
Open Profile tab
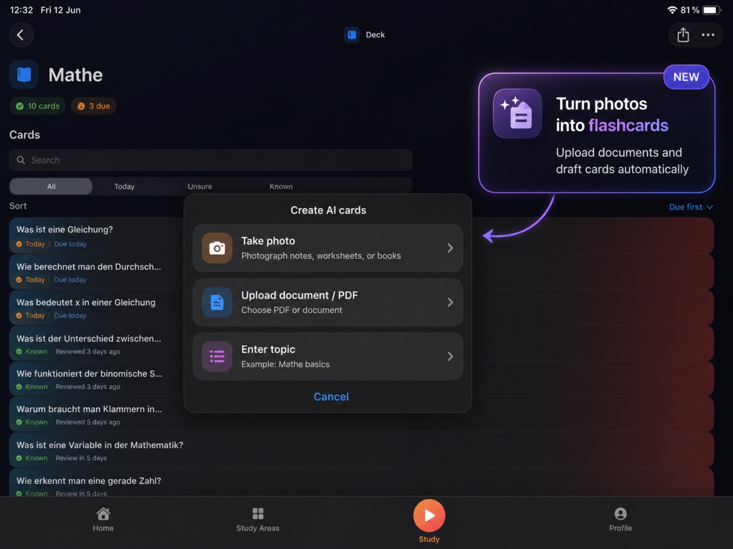pos(620,519)
